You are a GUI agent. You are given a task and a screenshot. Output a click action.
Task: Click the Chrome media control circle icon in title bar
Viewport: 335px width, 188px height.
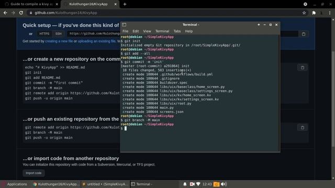pos(305,4)
